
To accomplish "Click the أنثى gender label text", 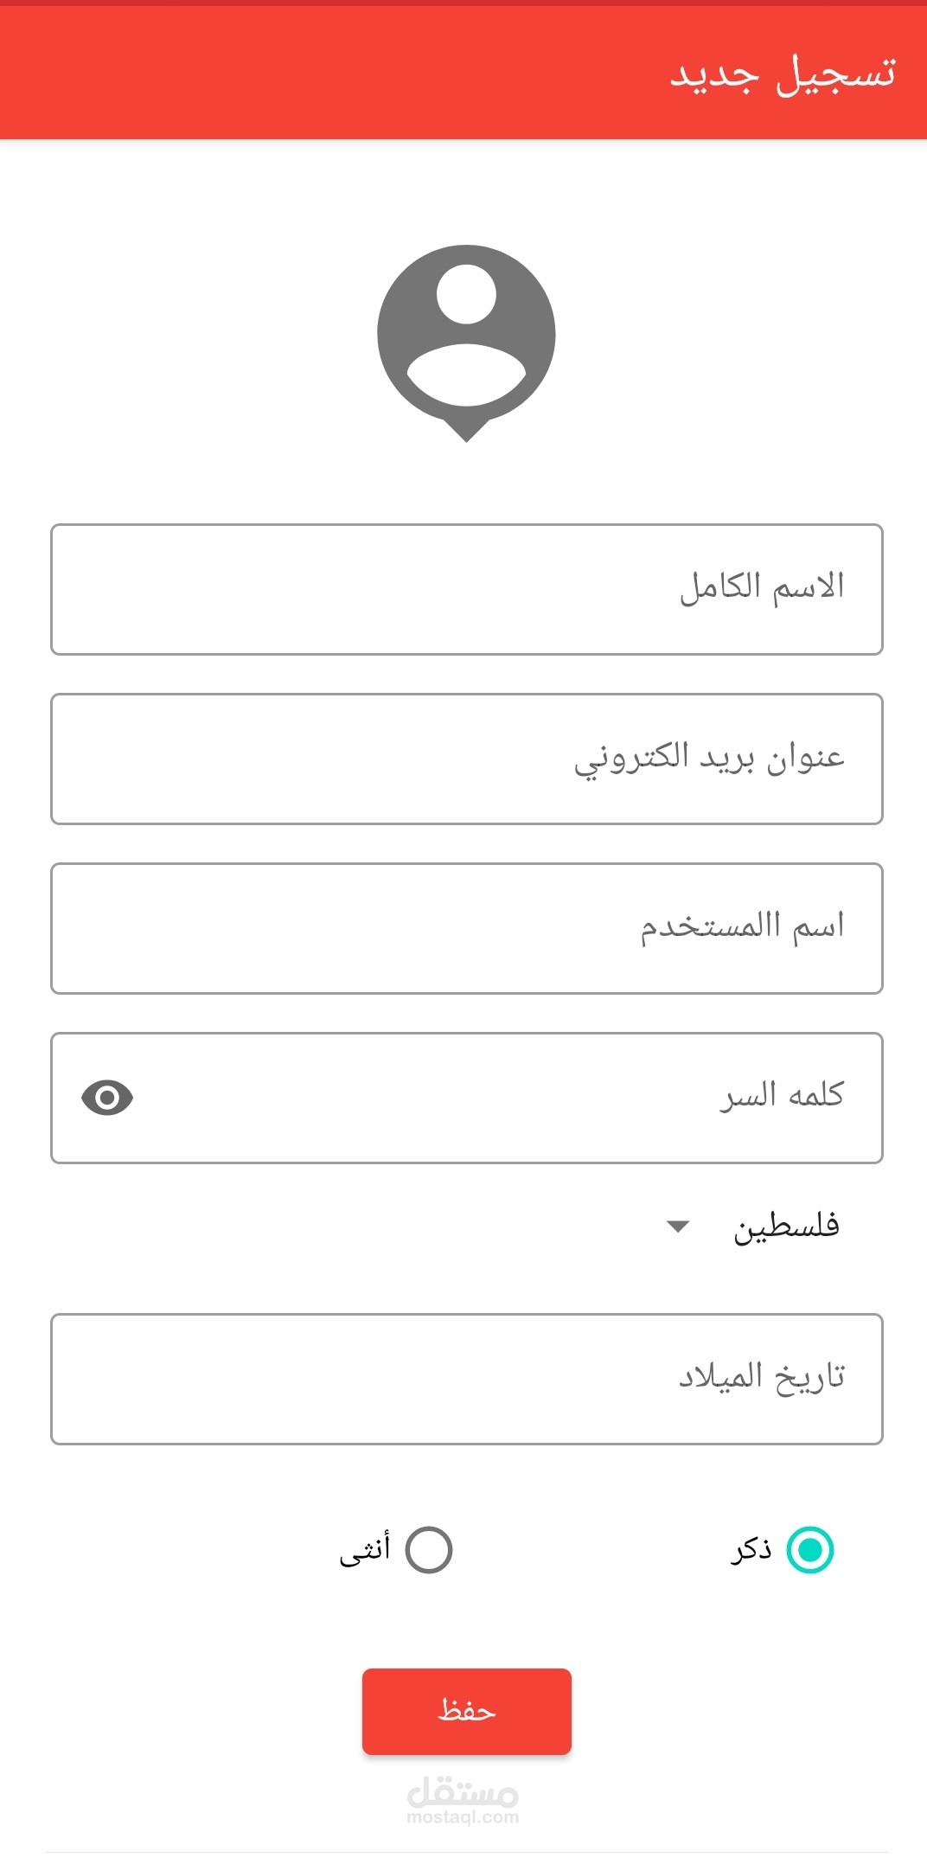I will pos(365,1549).
